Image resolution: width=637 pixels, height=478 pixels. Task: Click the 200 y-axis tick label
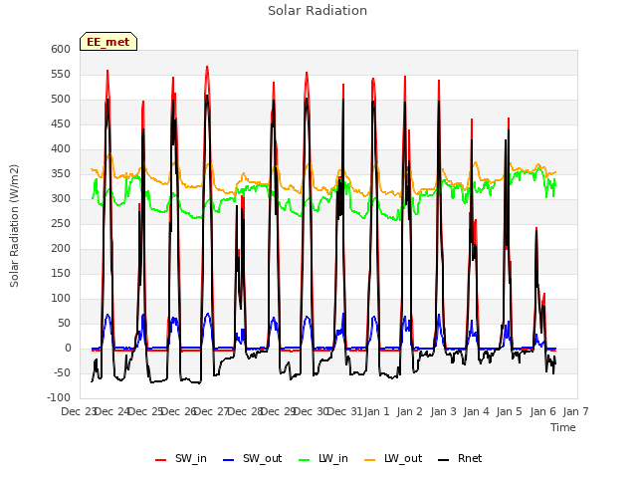[x=61, y=249]
